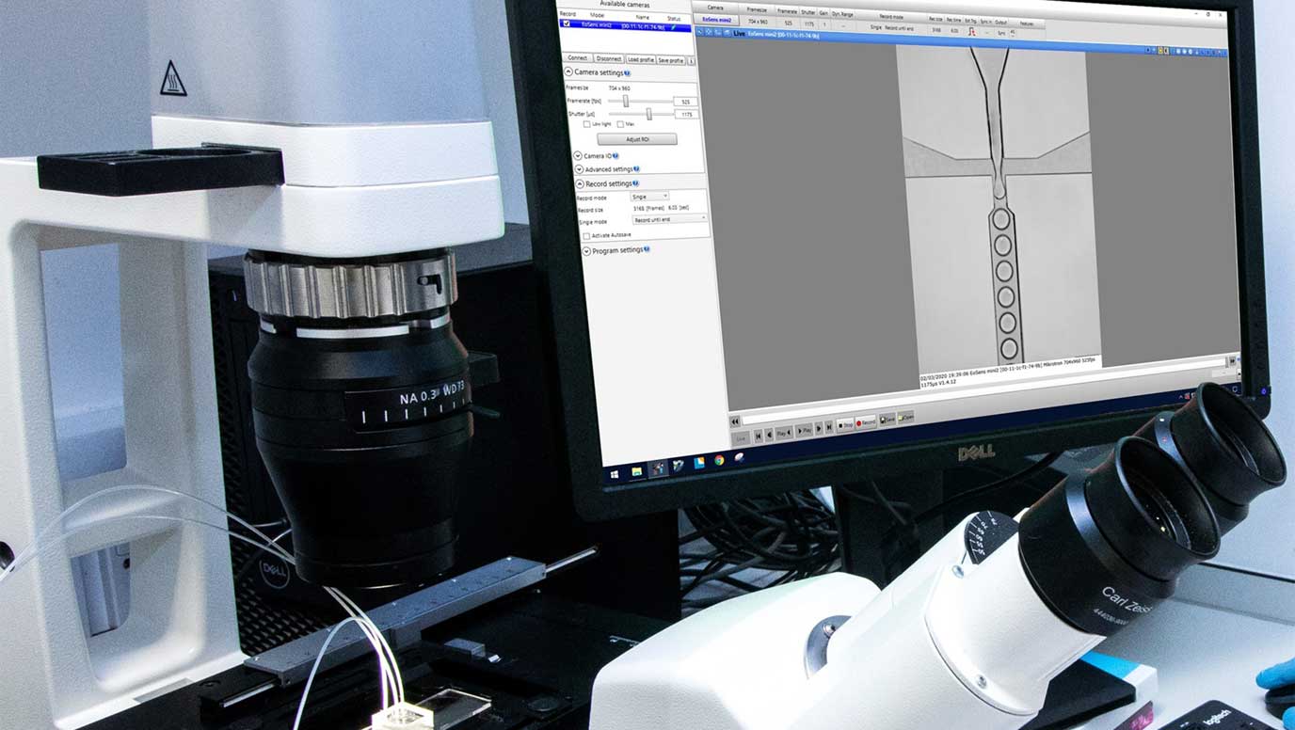Select the EoSens mini2 camera tab

pos(717,20)
